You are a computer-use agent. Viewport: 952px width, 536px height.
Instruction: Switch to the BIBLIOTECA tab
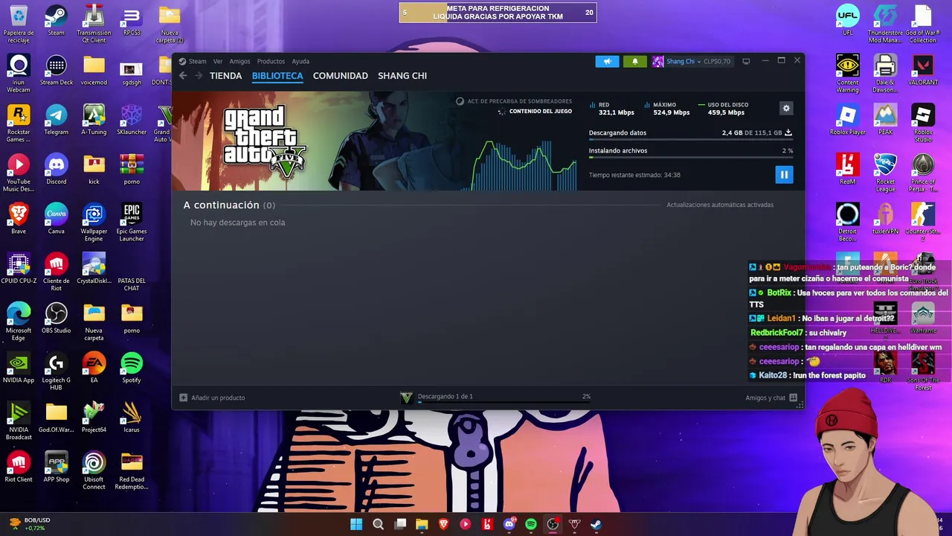277,76
